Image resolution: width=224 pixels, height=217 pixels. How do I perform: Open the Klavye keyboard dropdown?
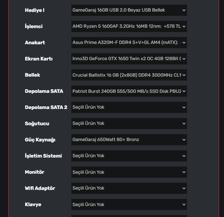[129, 204]
